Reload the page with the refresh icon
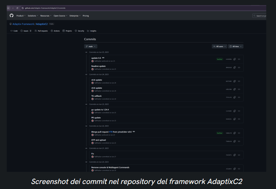Screen dimensions: 276x189 click(x=17, y=8)
